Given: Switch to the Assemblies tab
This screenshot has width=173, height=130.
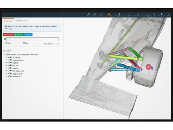Looking at the screenshot, I should pos(8,21).
